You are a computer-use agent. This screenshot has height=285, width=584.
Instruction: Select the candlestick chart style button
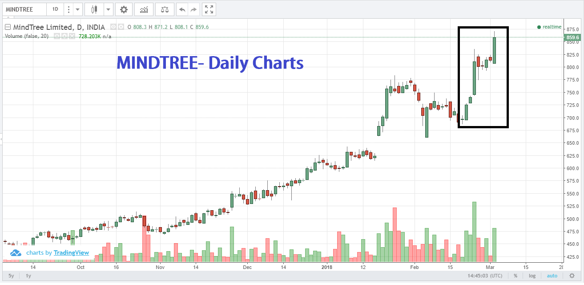pyautogui.click(x=94, y=9)
